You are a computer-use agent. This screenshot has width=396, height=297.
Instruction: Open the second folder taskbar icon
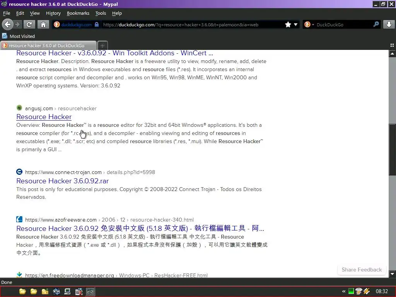[x=34, y=292]
